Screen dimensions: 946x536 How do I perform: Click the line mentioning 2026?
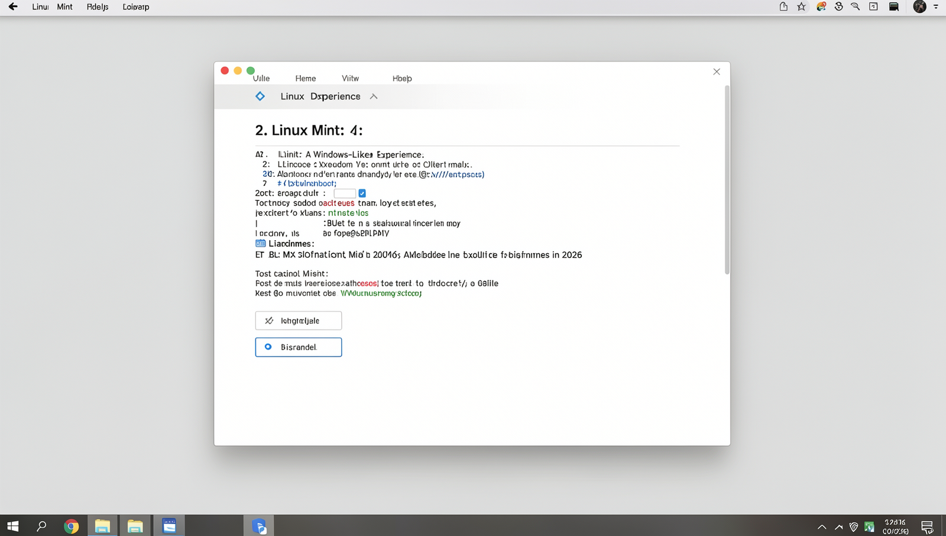click(x=419, y=255)
